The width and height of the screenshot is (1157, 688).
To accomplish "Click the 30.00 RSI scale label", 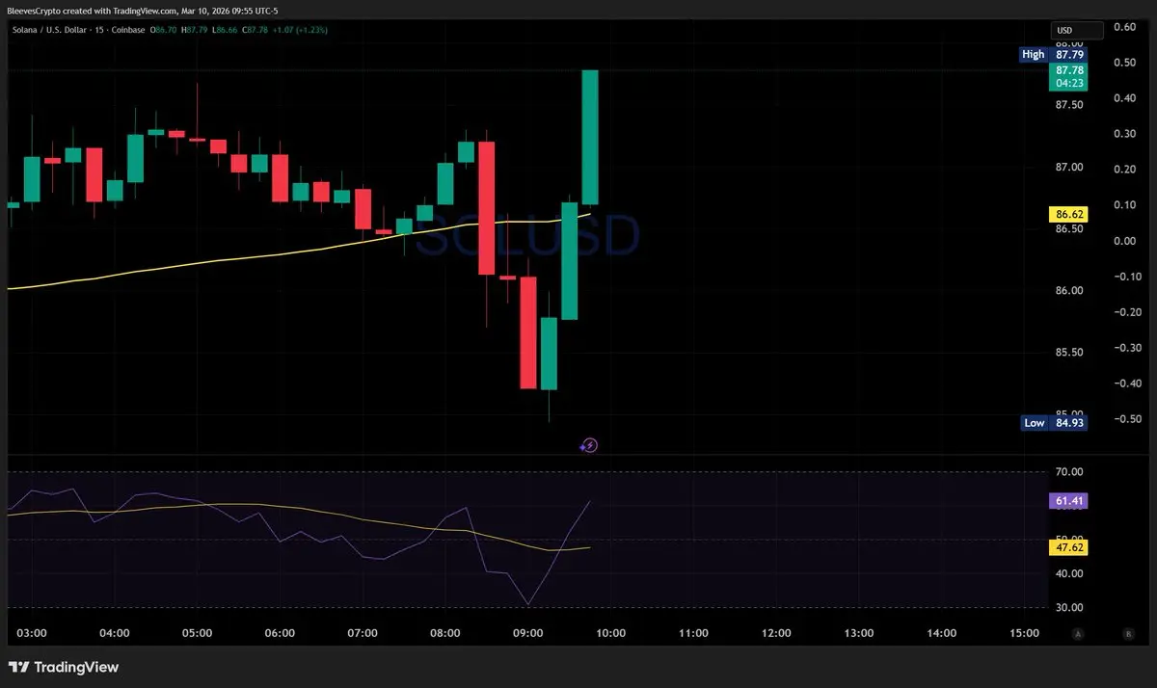I will pos(1069,607).
